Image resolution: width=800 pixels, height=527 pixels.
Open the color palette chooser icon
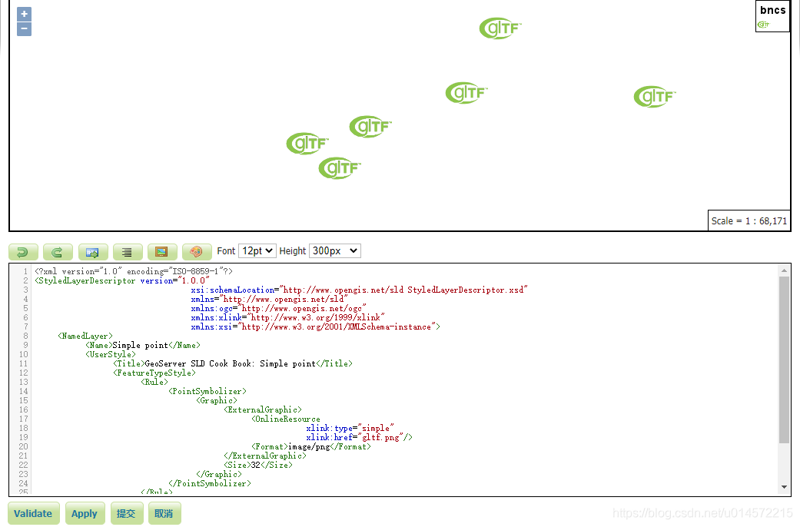point(197,251)
